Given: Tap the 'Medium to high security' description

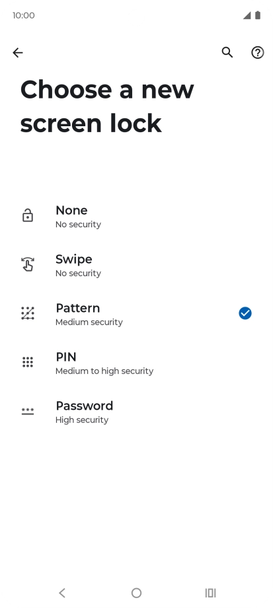Looking at the screenshot, I should pos(104,371).
